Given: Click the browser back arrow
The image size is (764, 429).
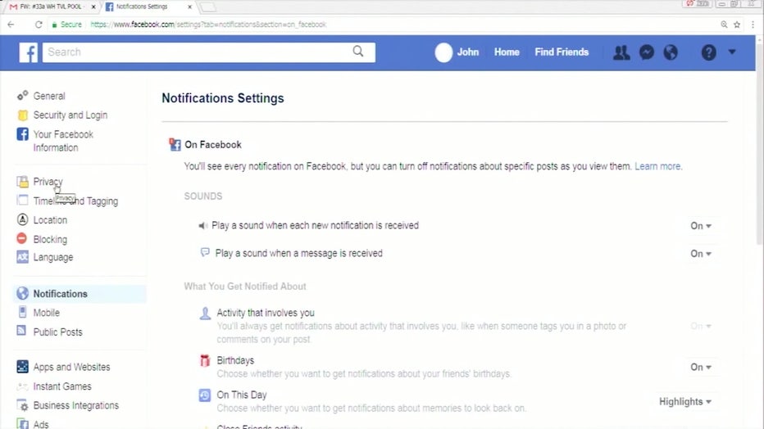Looking at the screenshot, I should tap(11, 25).
